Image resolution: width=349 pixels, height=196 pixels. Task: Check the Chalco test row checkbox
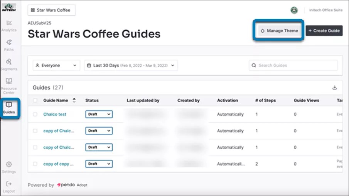click(x=35, y=115)
